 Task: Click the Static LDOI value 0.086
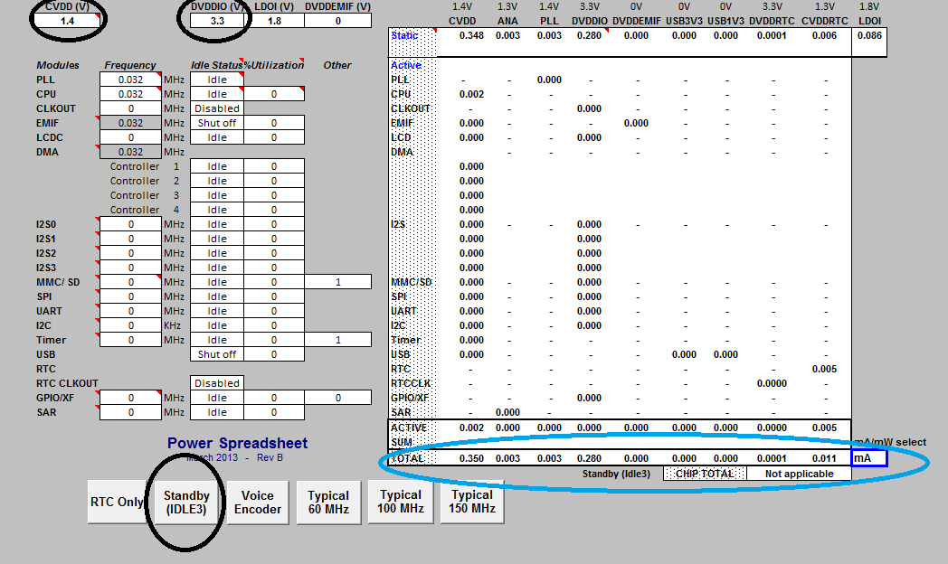pyautogui.click(x=869, y=35)
